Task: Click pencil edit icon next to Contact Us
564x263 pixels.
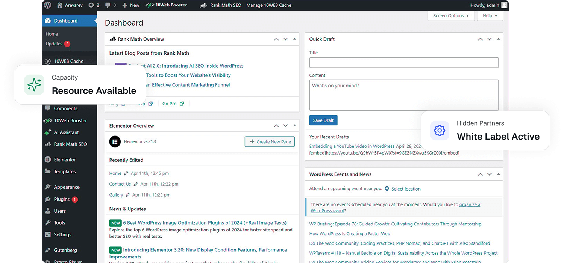Action: (x=136, y=184)
